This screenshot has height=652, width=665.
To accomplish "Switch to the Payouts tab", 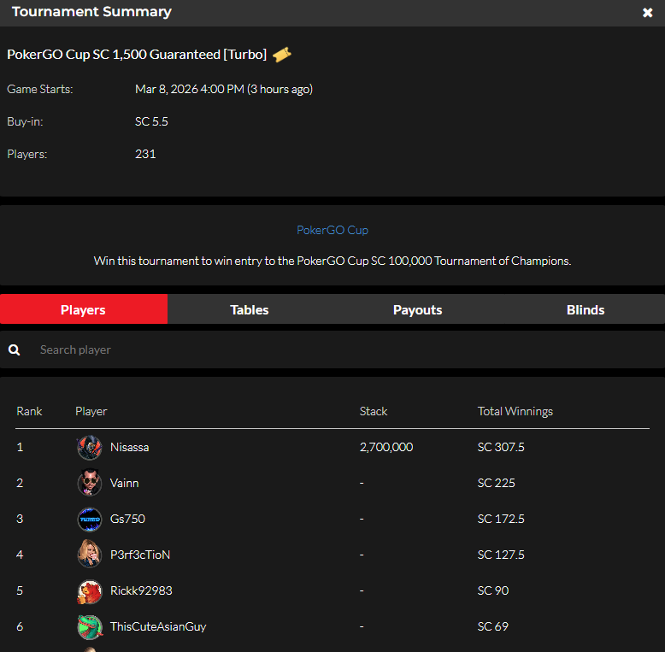I will (x=417, y=309).
